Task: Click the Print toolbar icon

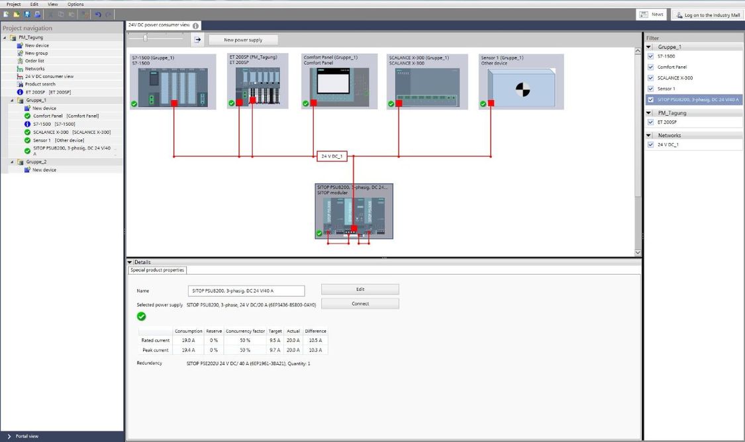Action: [38, 15]
